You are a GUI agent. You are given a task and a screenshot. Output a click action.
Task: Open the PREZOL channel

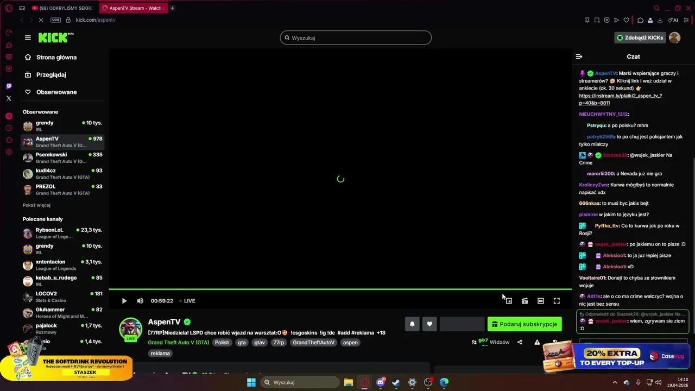[x=62, y=190]
